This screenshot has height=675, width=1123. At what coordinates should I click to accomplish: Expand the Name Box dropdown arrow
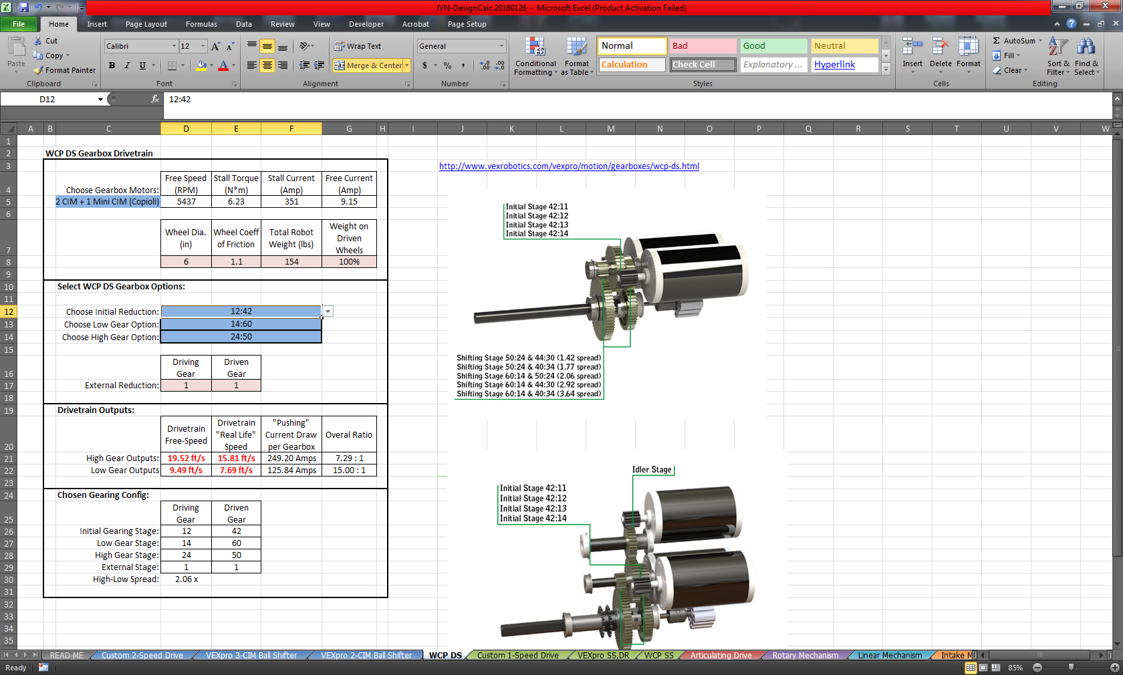(x=100, y=99)
